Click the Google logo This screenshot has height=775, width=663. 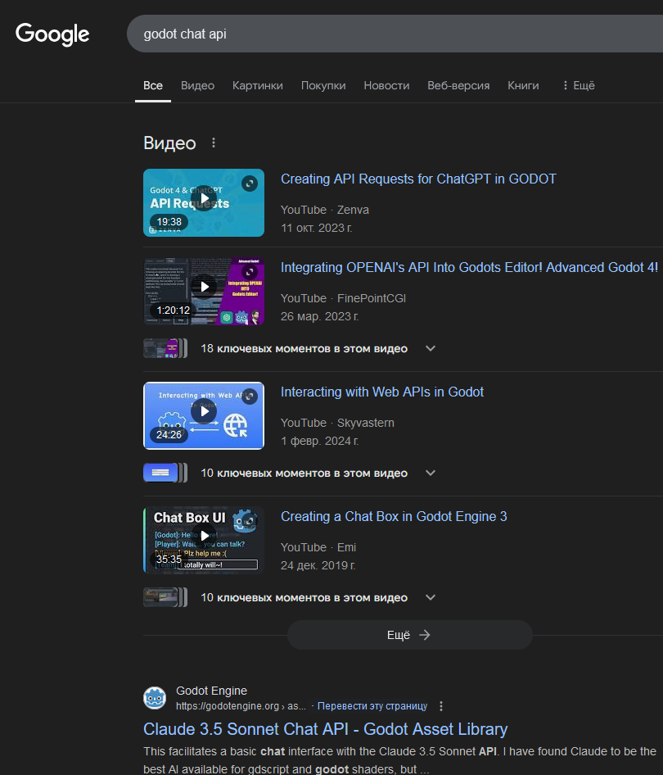52,34
